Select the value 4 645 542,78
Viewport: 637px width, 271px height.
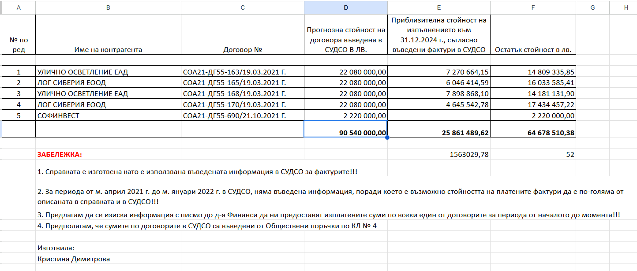pyautogui.click(x=439, y=105)
